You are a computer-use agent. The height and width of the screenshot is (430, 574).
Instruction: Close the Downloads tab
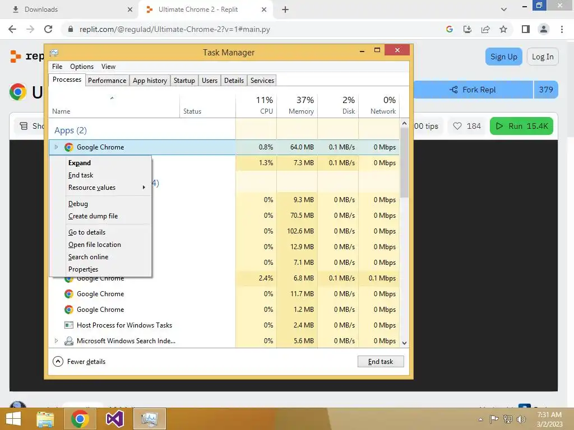[x=130, y=10]
